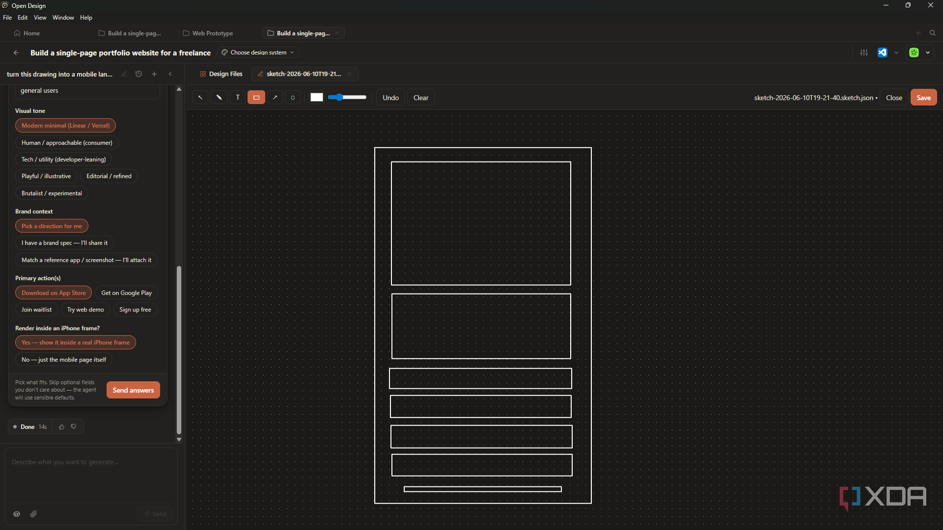This screenshot has height=530, width=943.
Task: Click the edit pencil next to conversation title
Action: coord(124,74)
